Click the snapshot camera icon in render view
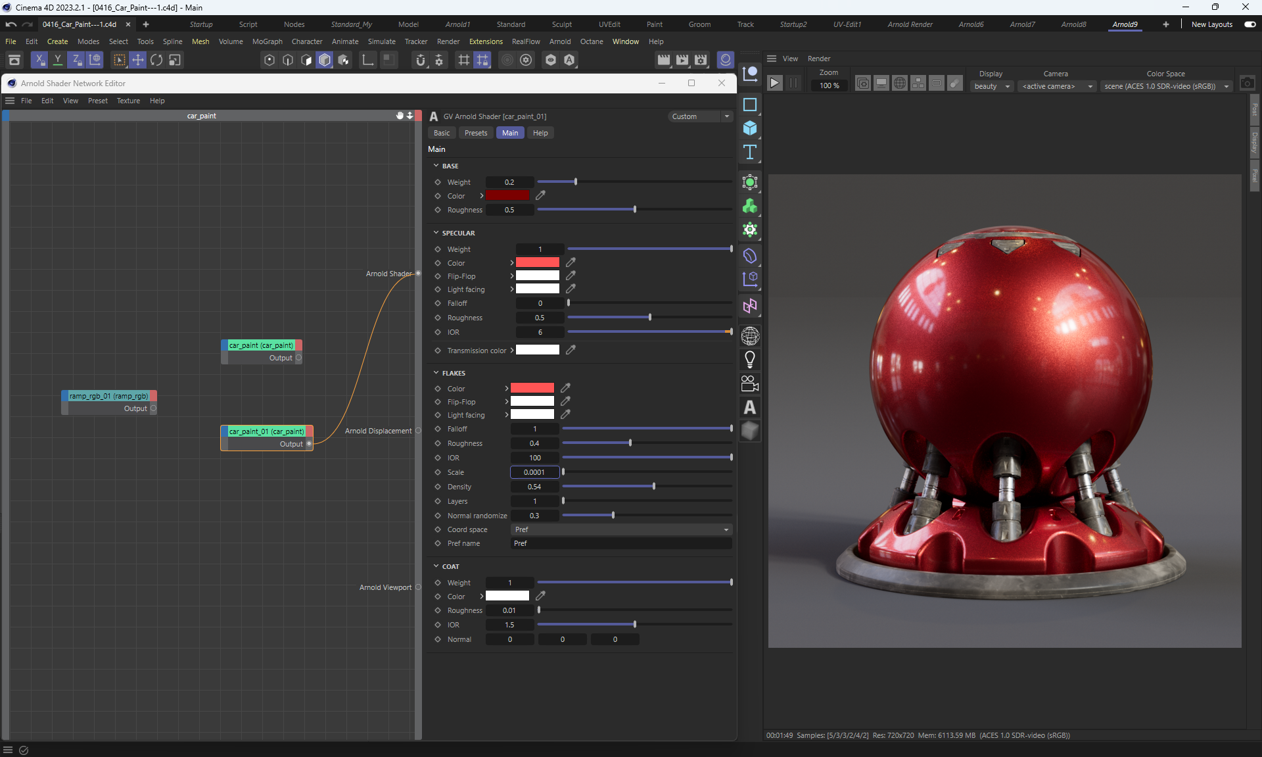 tap(1247, 84)
